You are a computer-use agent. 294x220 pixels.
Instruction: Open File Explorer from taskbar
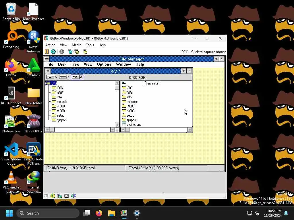112,213
